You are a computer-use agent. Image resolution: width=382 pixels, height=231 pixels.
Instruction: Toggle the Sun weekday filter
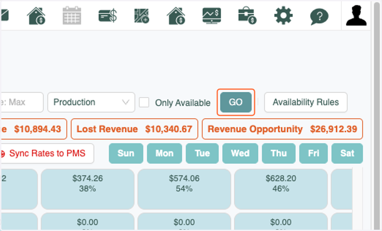(x=126, y=153)
